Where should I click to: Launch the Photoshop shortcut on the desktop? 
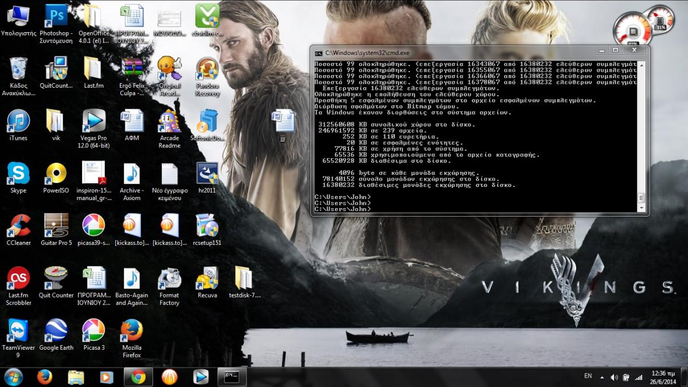56,16
